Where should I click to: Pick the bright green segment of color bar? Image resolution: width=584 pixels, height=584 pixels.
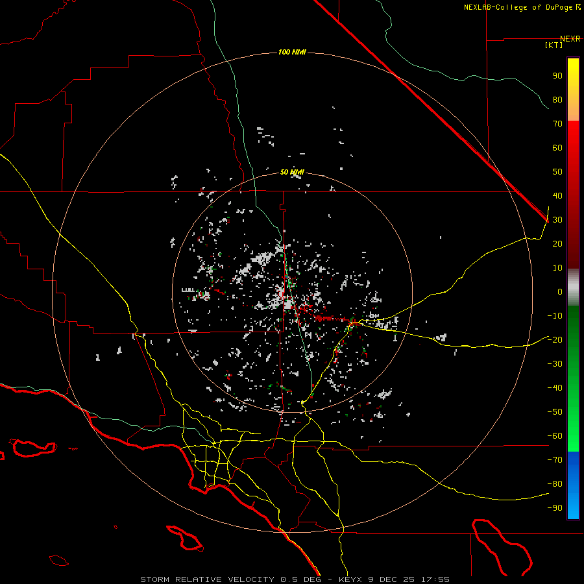(x=573, y=378)
